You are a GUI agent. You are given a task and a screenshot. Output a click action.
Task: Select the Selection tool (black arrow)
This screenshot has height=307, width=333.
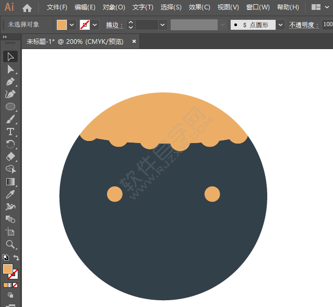click(x=10, y=56)
